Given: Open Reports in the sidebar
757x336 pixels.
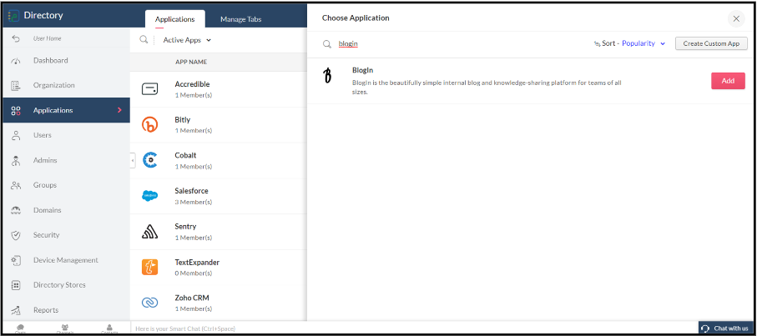Looking at the screenshot, I should pyautogui.click(x=46, y=310).
